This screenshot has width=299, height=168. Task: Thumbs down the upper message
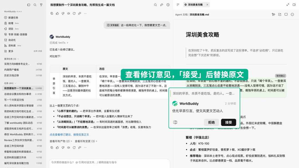(63, 14)
